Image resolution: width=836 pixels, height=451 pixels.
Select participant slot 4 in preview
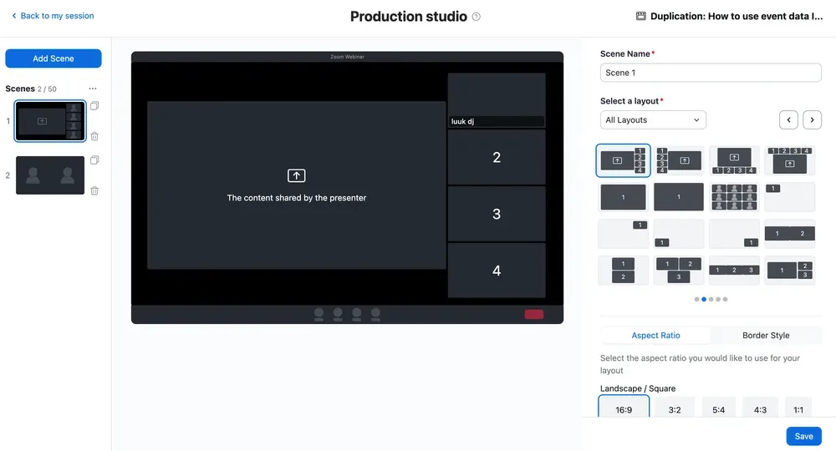tap(497, 271)
